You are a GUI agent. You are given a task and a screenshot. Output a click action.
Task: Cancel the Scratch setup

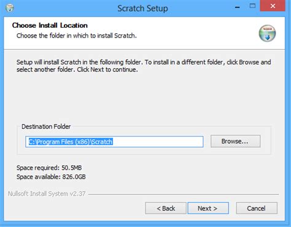click(257, 209)
